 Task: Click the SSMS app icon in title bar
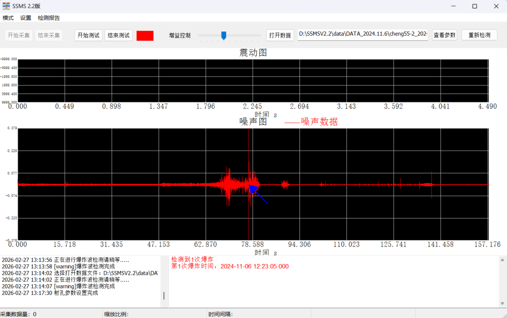[6, 6]
